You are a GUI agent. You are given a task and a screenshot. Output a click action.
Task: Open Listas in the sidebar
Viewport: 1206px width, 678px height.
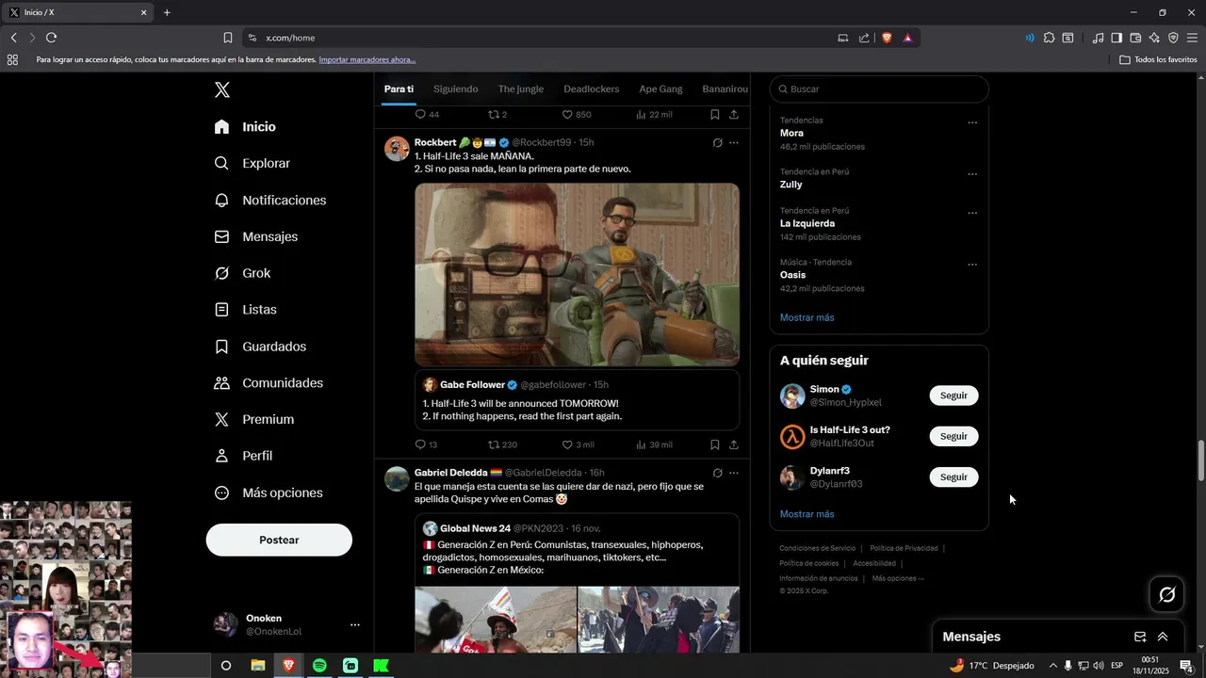(245, 309)
